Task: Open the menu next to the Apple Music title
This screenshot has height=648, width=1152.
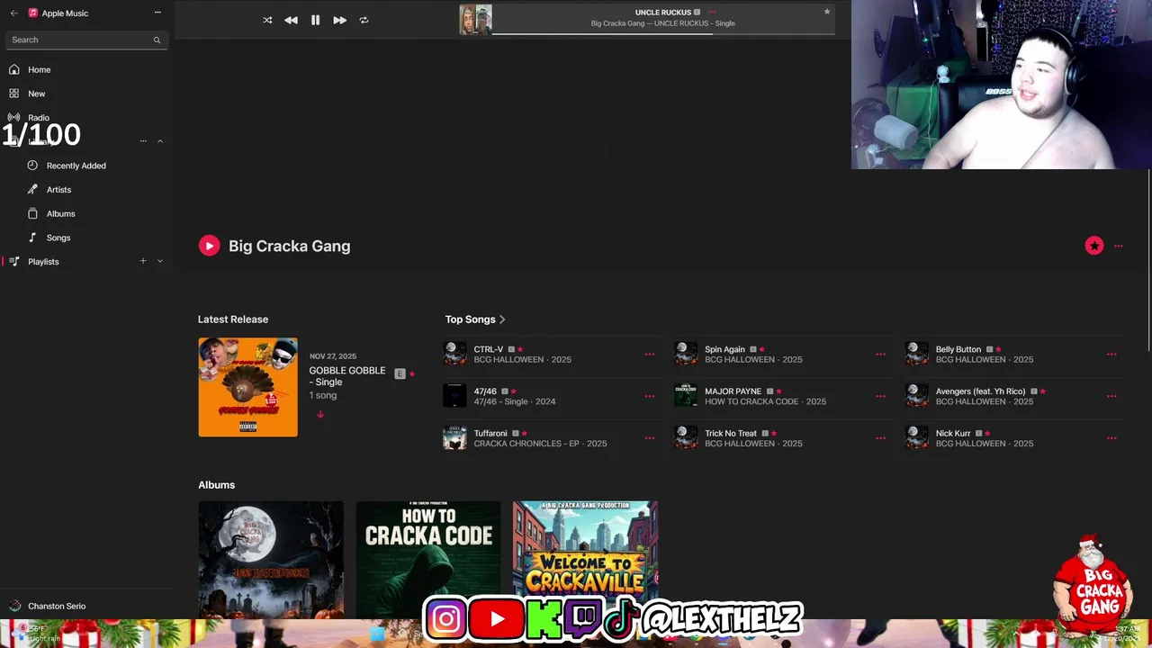Action: click(x=157, y=13)
